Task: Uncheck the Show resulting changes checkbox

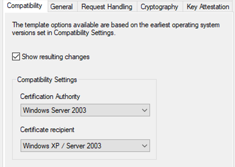Action: [16, 57]
